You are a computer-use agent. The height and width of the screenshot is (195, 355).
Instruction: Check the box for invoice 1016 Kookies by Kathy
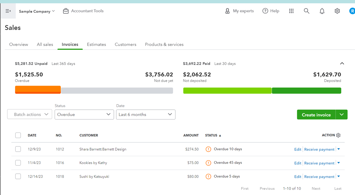click(x=18, y=163)
